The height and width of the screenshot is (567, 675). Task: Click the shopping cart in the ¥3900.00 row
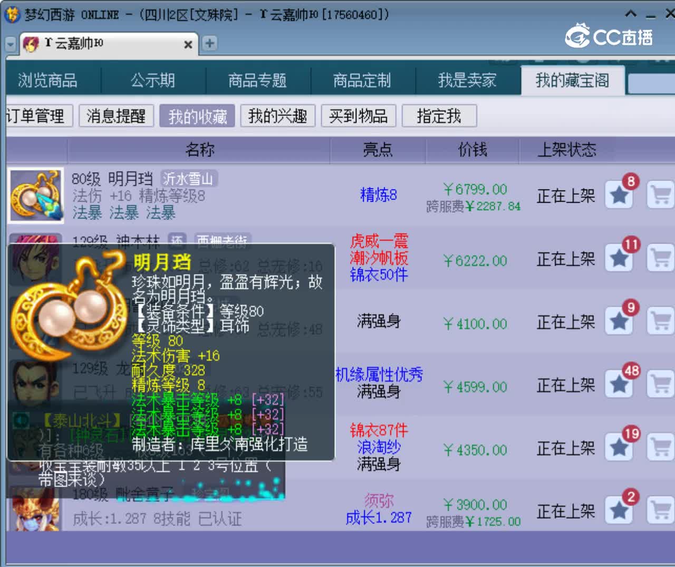(x=660, y=511)
